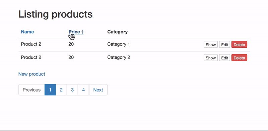The height and width of the screenshot is (131, 268).
Task: Click the Product 2 name in Category 1 row
Action: [x=31, y=44]
